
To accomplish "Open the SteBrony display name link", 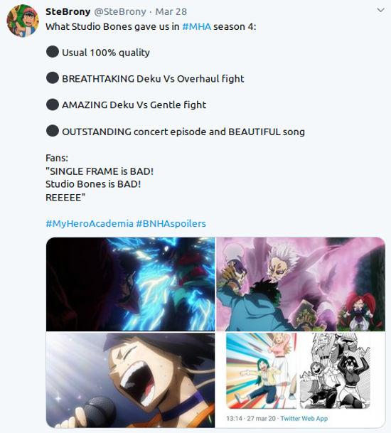I will click(68, 11).
